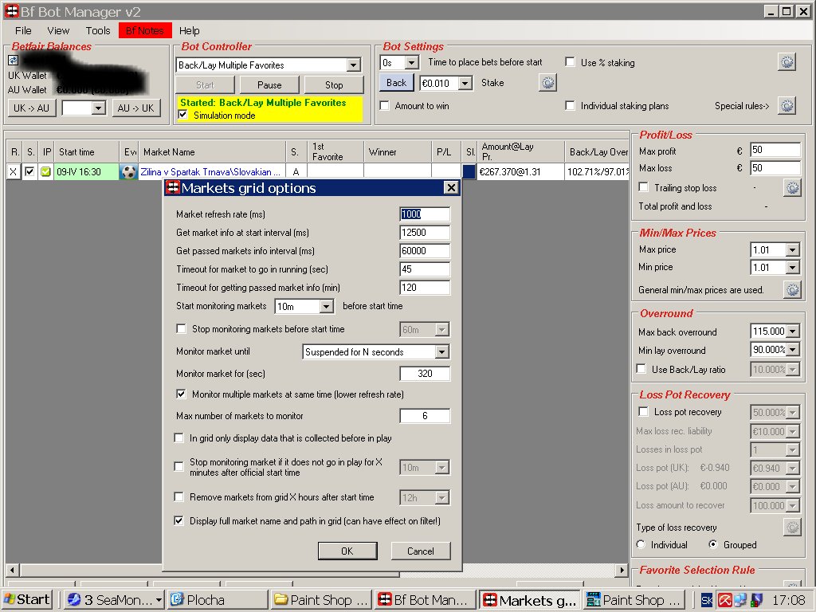Select the Individual loss recovery radio button
Viewport: 816px width, 612px height.
(641, 544)
